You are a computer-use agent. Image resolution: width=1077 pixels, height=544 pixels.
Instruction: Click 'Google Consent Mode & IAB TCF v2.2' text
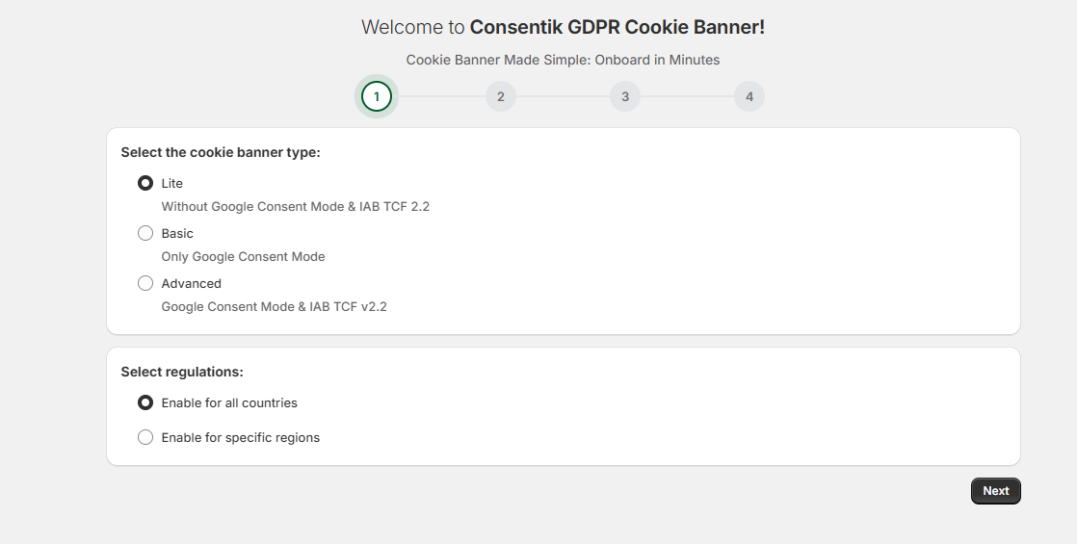(x=274, y=306)
